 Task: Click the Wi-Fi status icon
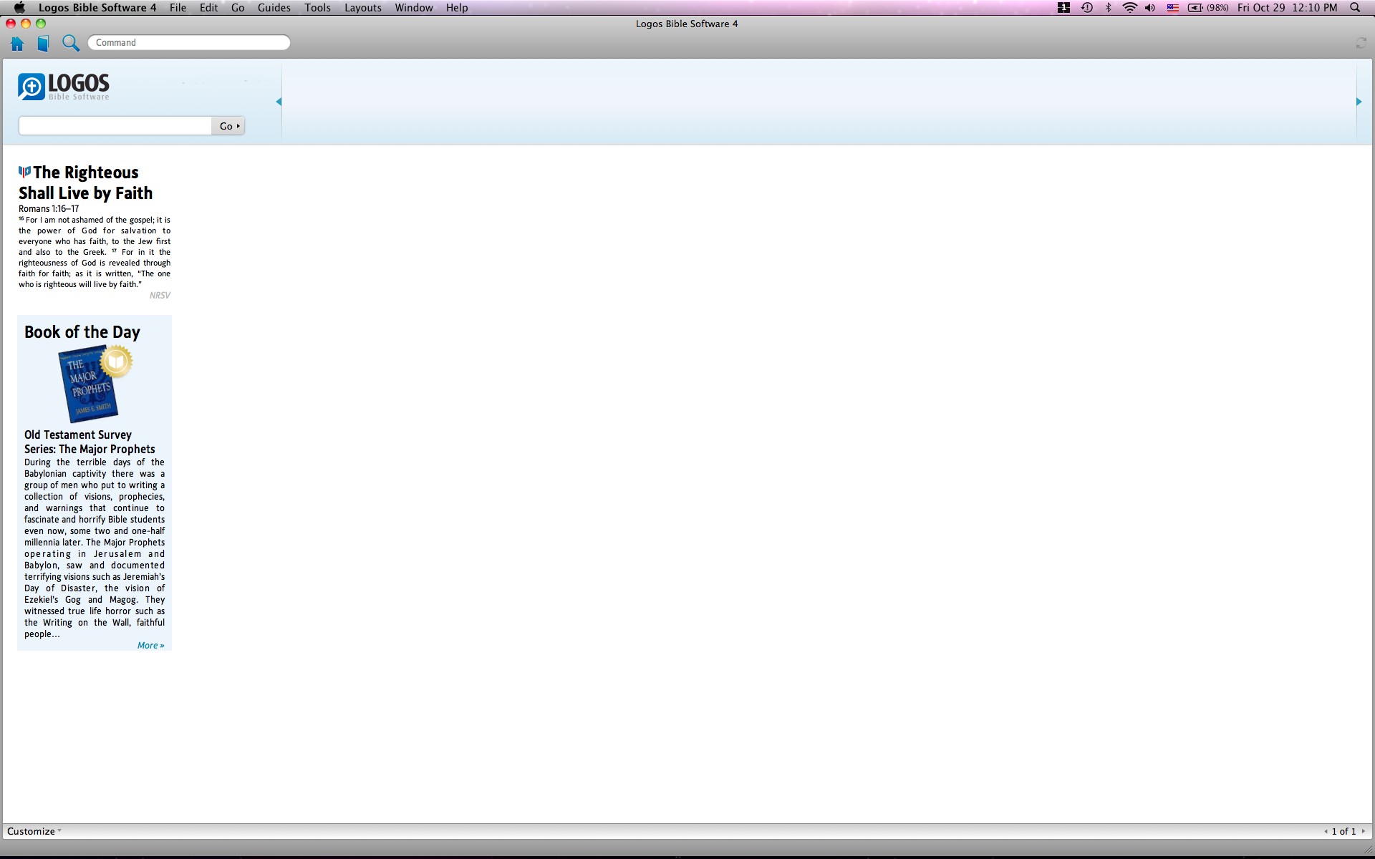(1129, 7)
